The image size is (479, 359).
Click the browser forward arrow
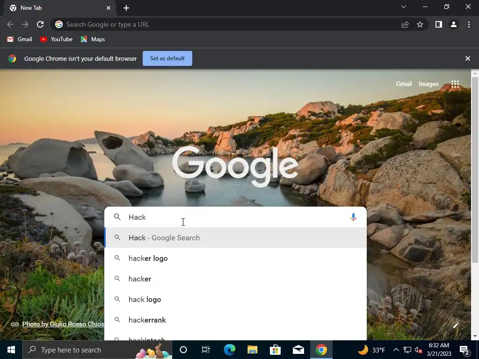(25, 24)
